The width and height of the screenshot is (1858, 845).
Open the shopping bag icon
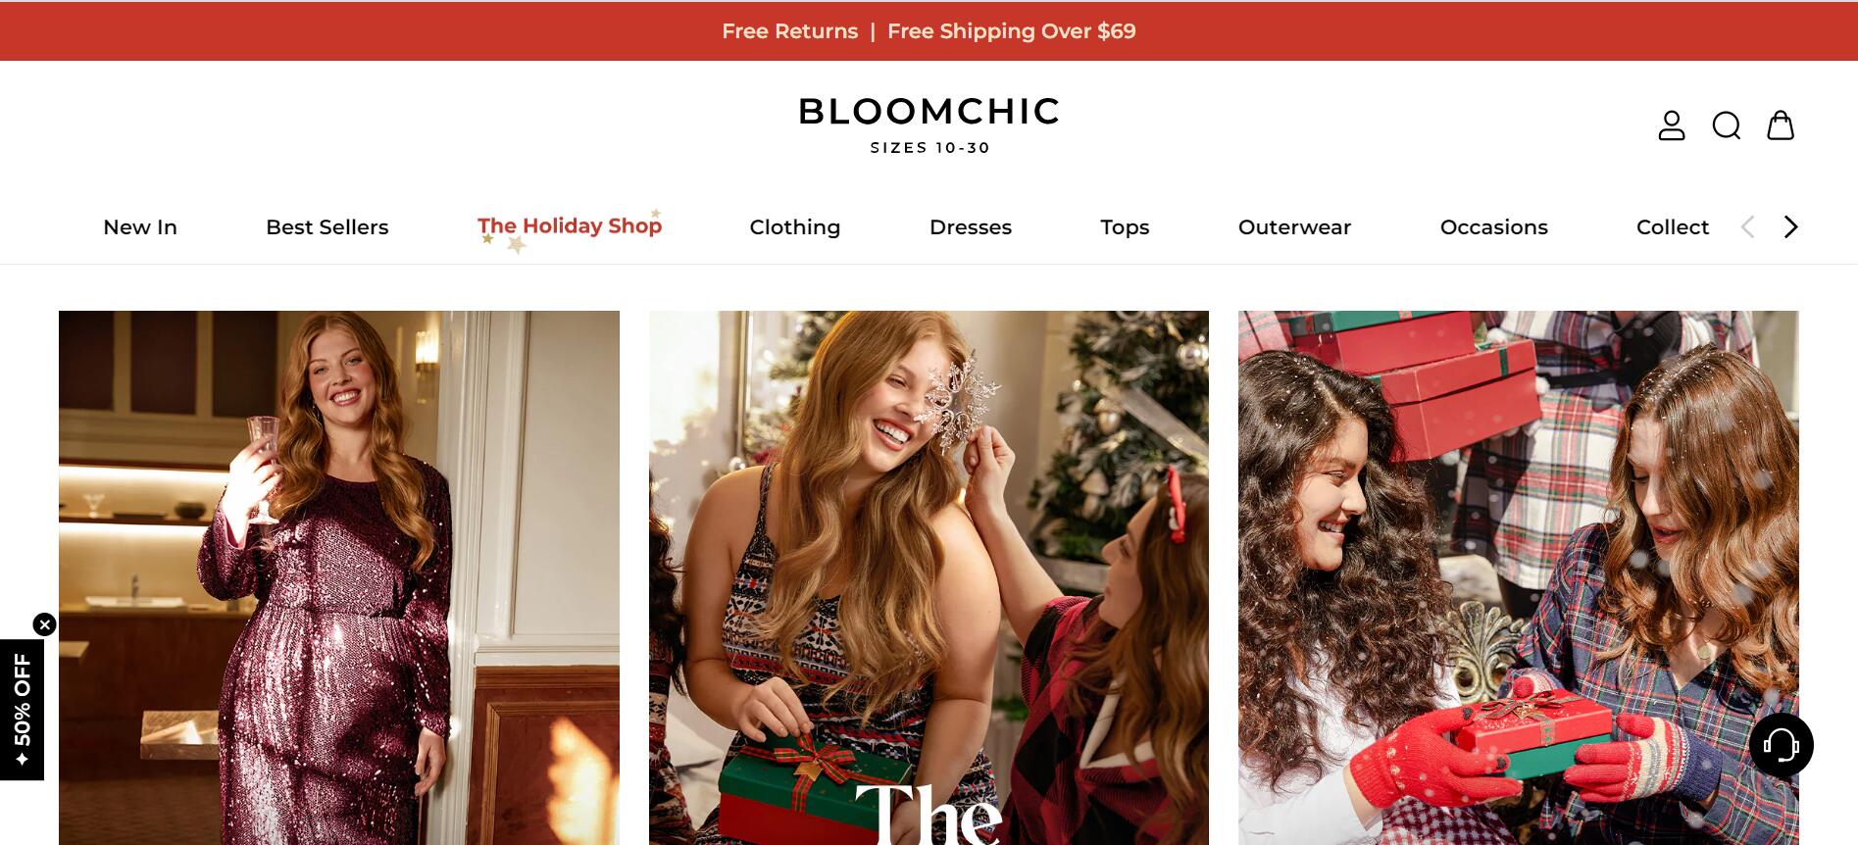click(1781, 125)
